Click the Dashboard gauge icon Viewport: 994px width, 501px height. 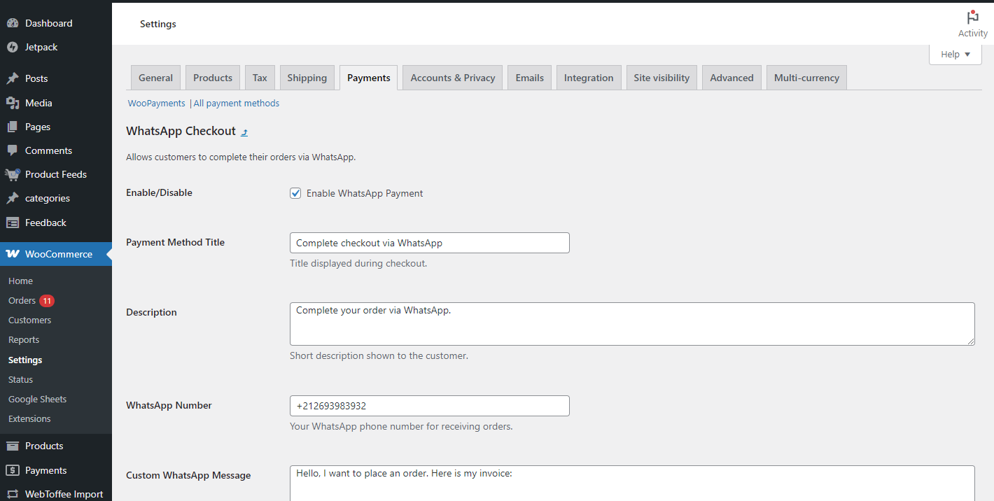tap(13, 23)
